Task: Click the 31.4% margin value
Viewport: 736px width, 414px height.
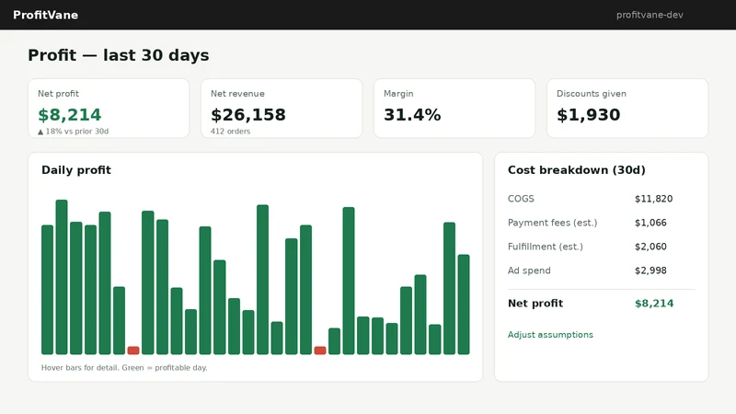Action: click(412, 114)
